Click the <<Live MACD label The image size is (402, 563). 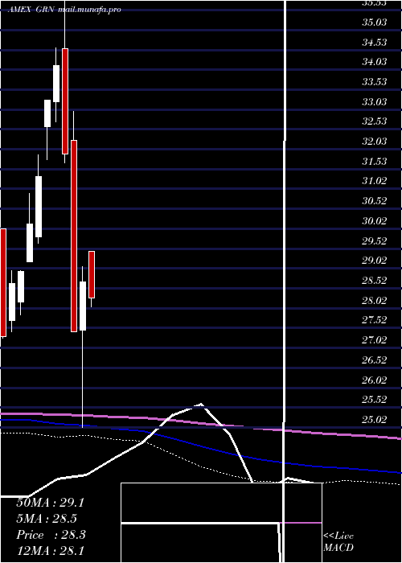(338, 542)
